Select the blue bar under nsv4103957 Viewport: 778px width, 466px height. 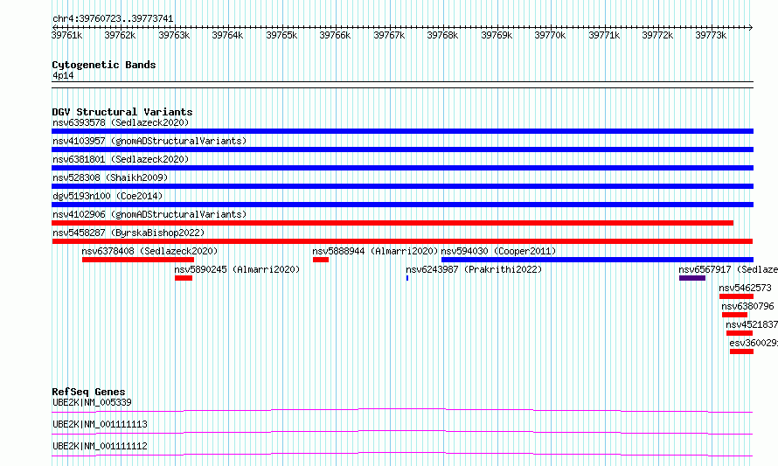tap(402, 150)
